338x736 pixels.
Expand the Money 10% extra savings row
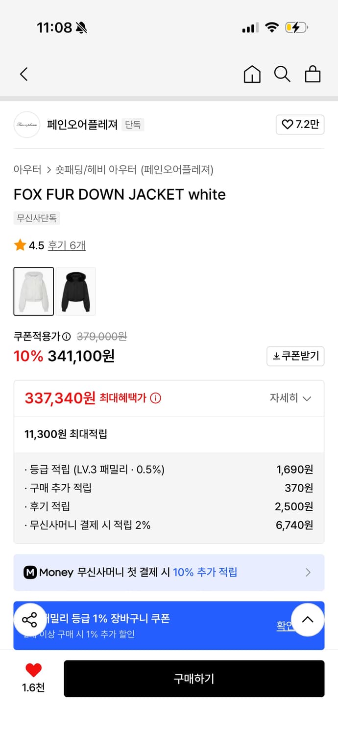[x=308, y=573]
